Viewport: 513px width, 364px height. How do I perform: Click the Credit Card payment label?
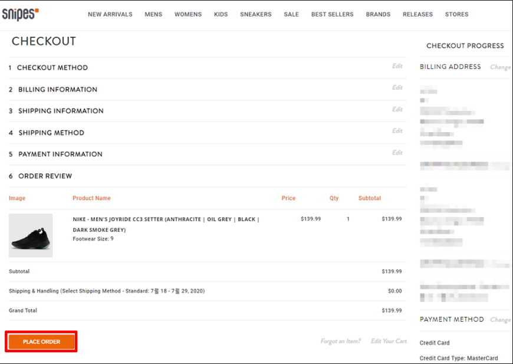435,343
